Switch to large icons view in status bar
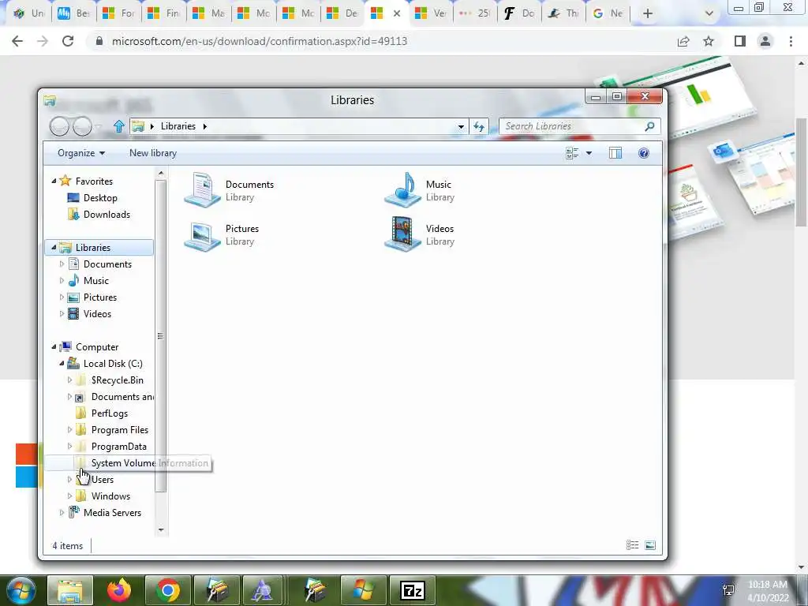808x606 pixels. pyautogui.click(x=650, y=545)
